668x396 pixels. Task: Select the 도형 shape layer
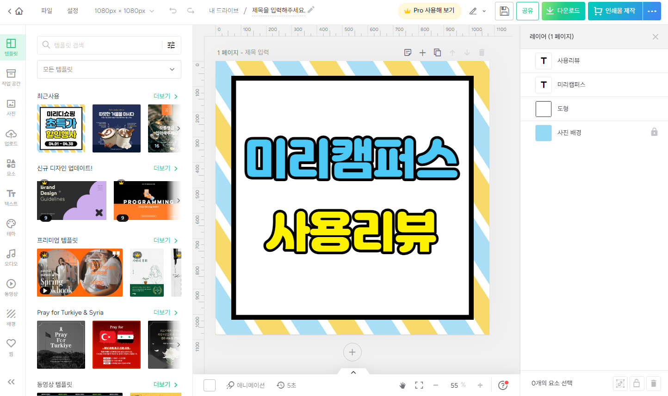click(594, 109)
